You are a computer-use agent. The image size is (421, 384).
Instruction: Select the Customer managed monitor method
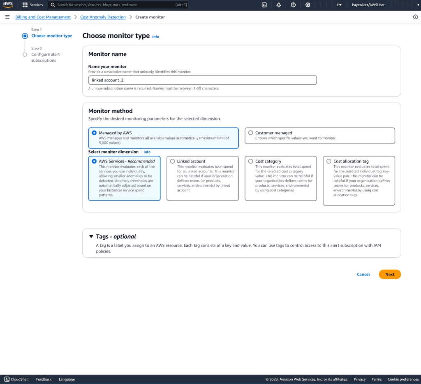point(251,132)
